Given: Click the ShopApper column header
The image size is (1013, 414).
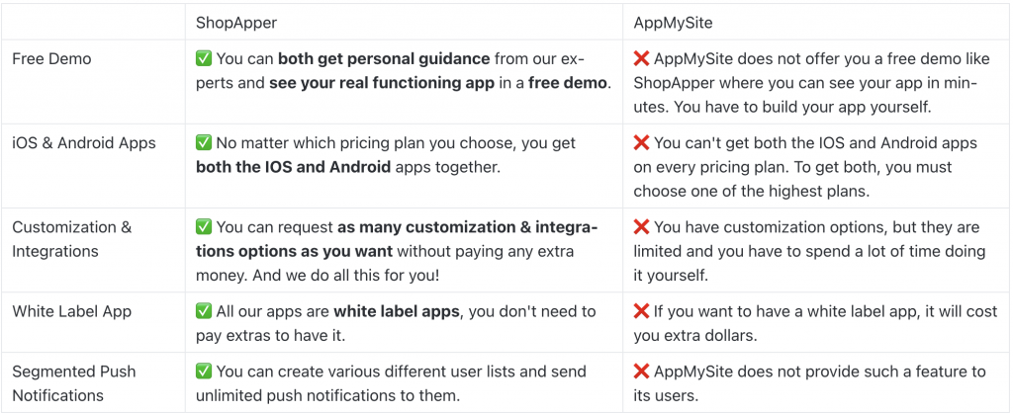Looking at the screenshot, I should coord(235,21).
